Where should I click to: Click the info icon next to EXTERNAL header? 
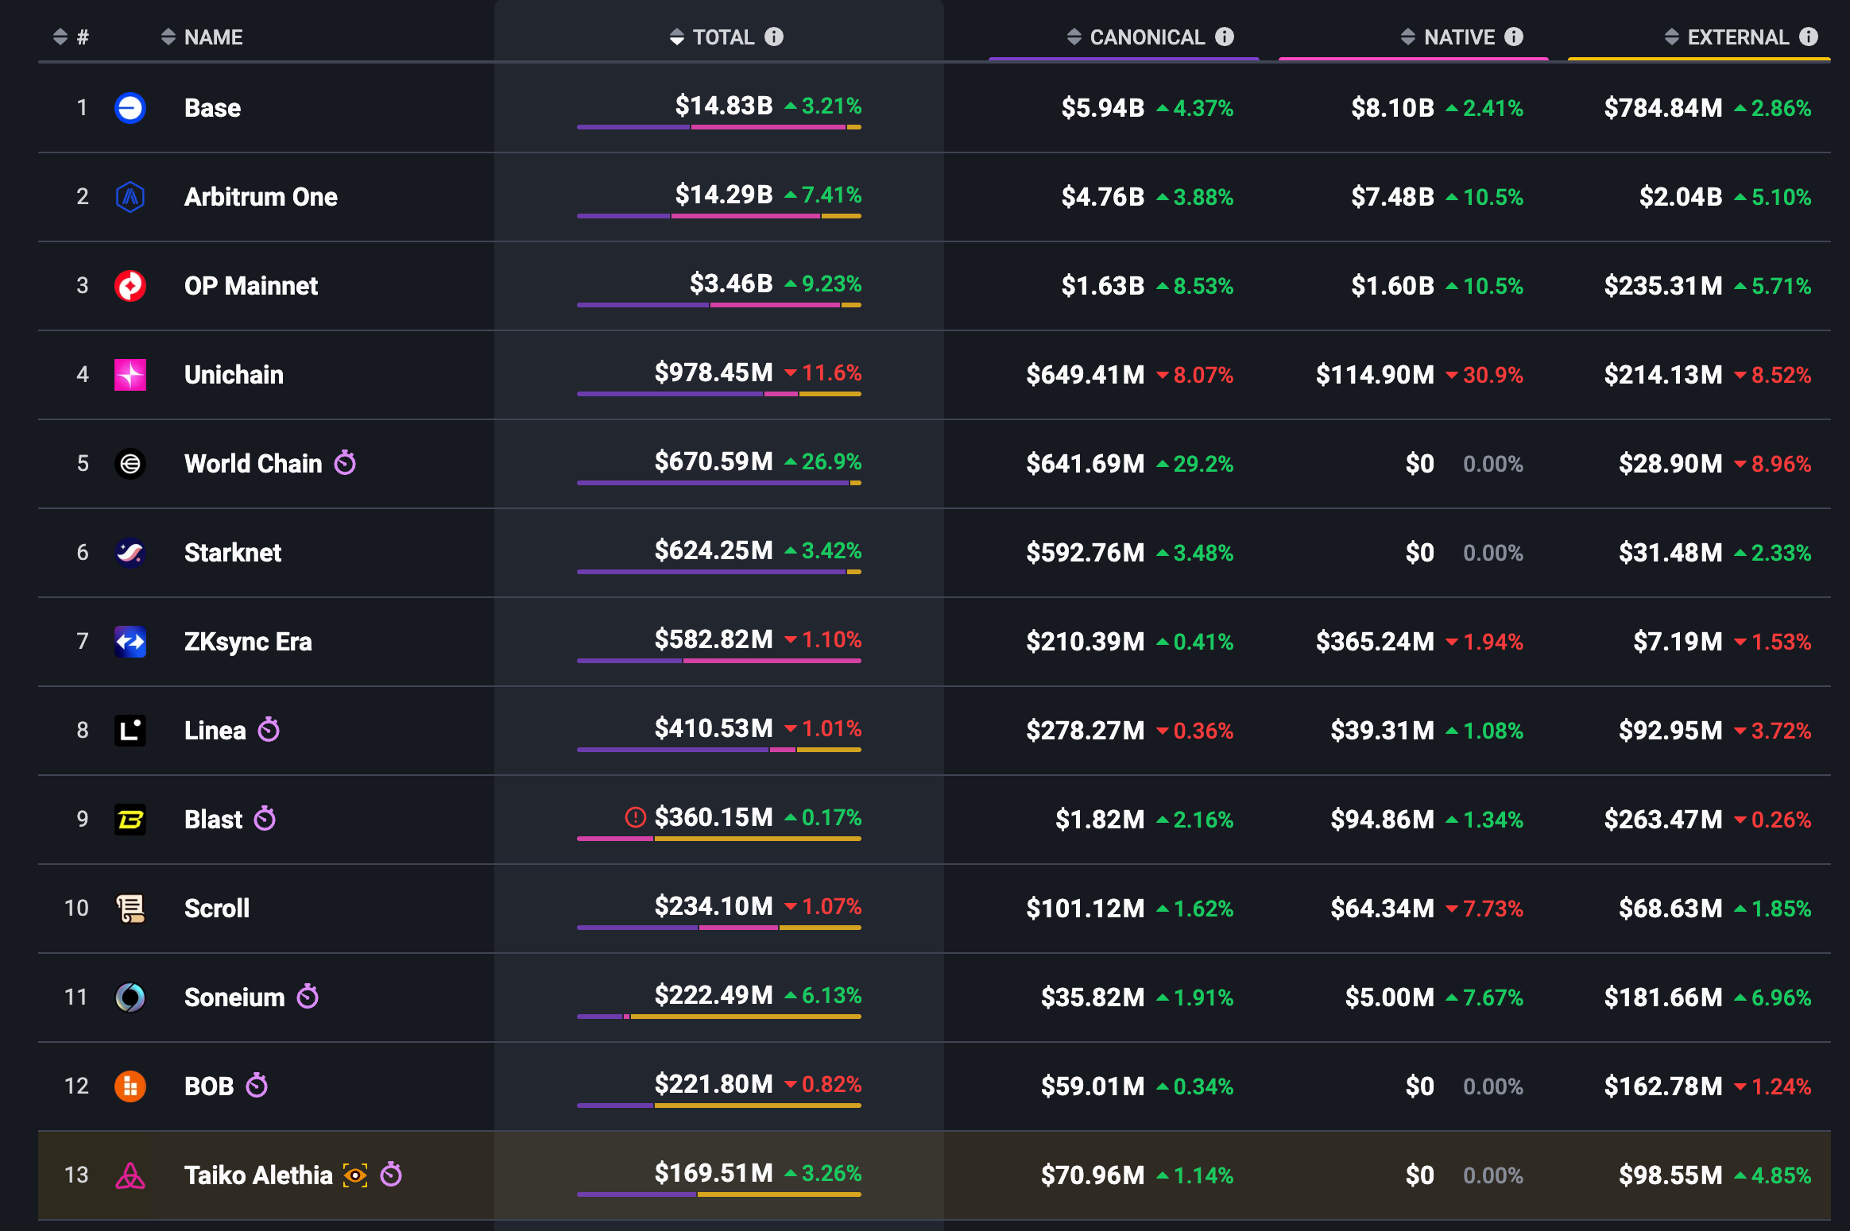(1809, 37)
